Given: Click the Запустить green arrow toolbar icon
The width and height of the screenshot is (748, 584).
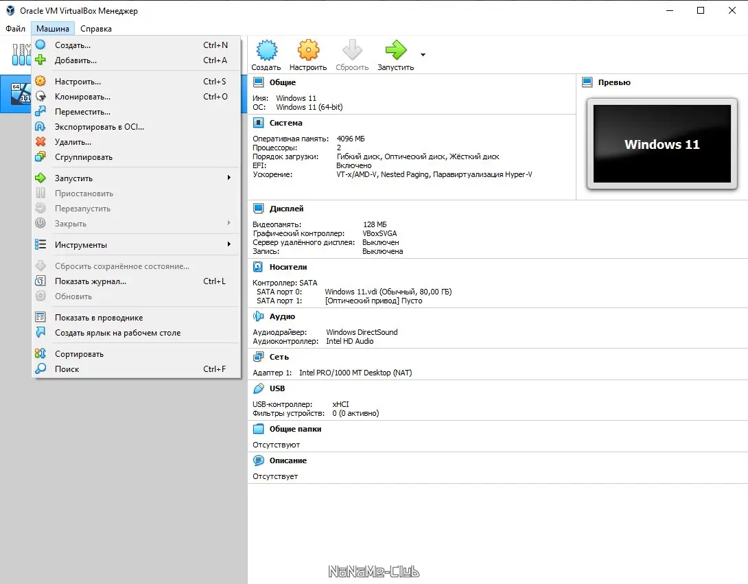Looking at the screenshot, I should (x=395, y=49).
